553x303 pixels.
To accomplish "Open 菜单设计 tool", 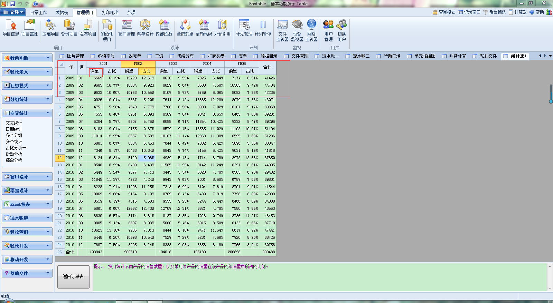I will coord(145,28).
